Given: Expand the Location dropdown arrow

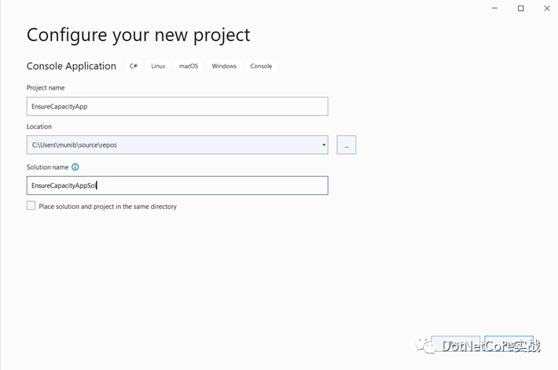Looking at the screenshot, I should [x=324, y=145].
